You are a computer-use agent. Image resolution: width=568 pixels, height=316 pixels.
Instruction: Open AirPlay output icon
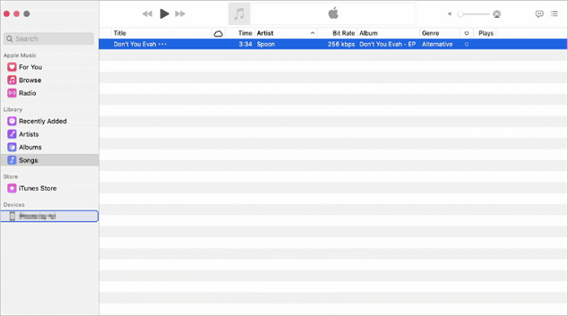(497, 14)
